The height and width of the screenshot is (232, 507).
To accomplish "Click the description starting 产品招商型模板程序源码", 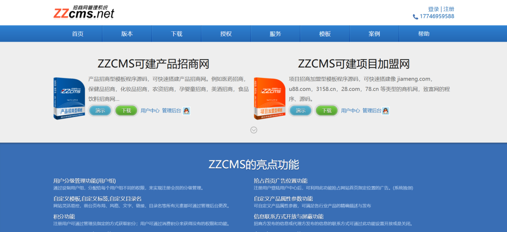I will (x=169, y=89).
